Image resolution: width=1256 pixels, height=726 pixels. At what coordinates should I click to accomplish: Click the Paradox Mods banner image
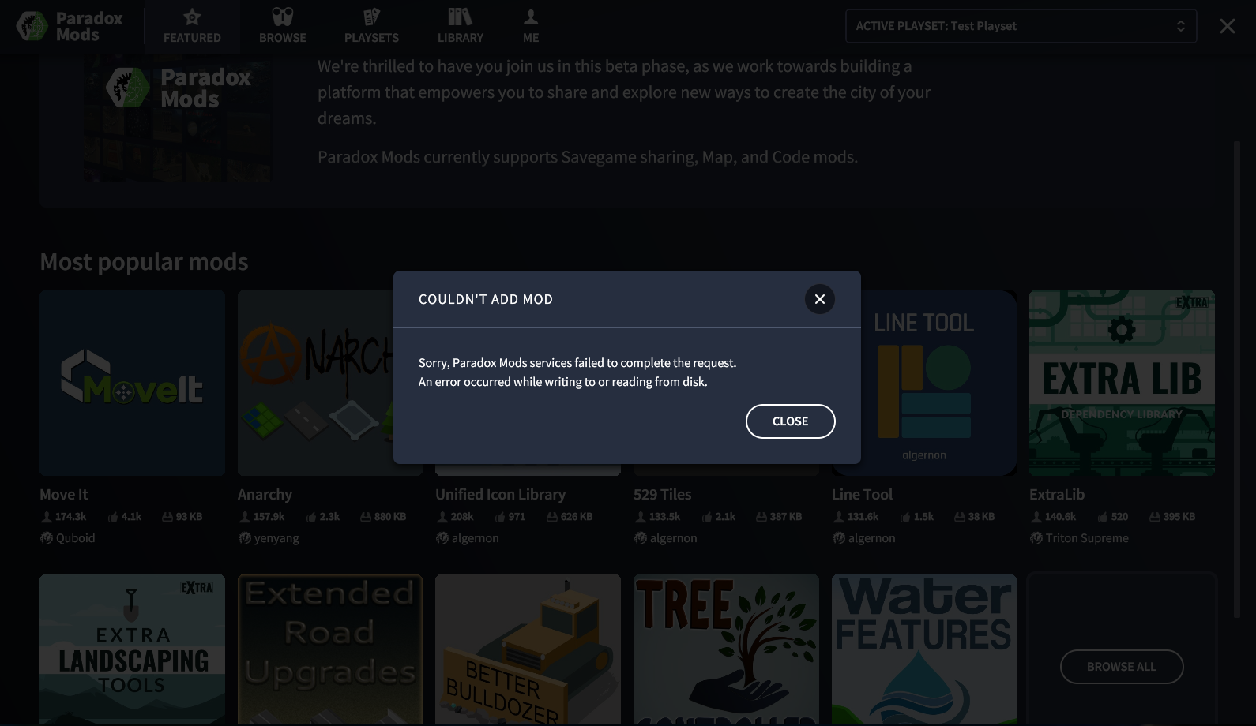(x=179, y=118)
